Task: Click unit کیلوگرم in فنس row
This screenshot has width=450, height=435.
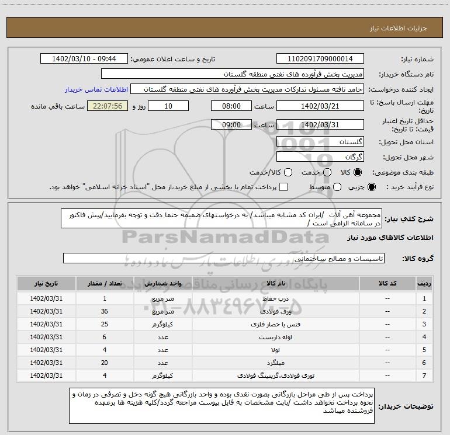Action: 162,324
